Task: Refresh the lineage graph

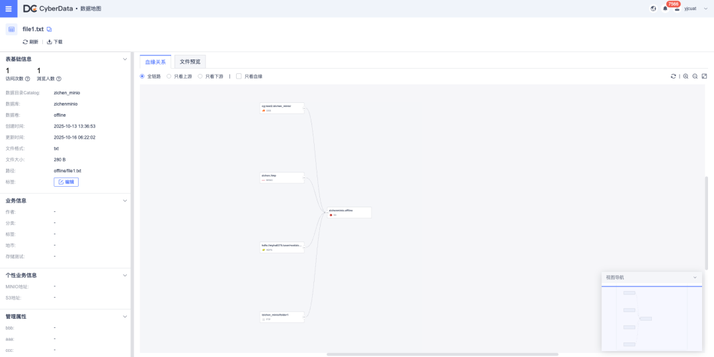Action: click(x=673, y=77)
